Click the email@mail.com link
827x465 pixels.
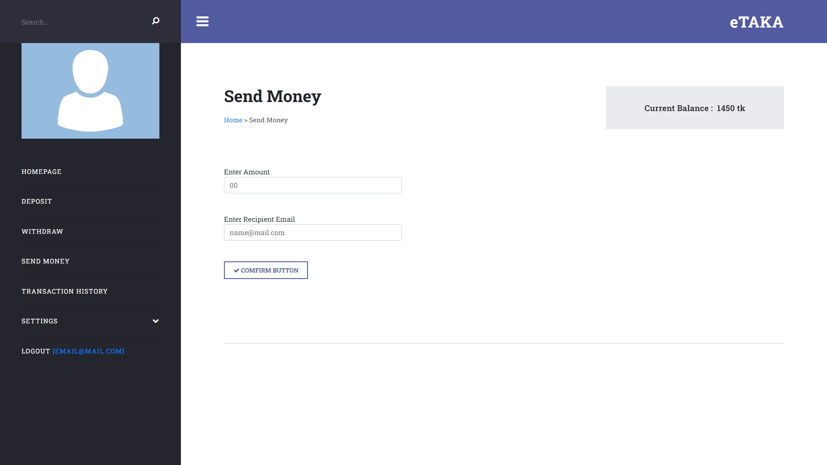[x=88, y=351]
